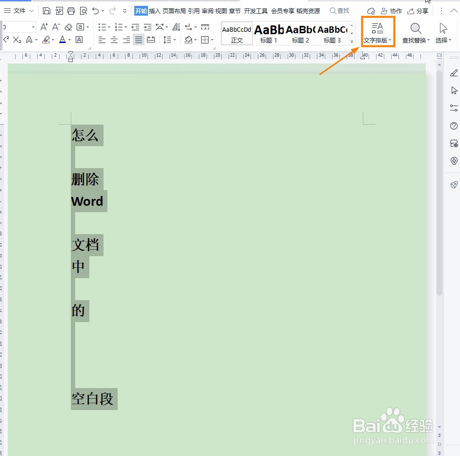This screenshot has width=460, height=456.
Task: Click the sort icon in paragraph group
Action: tap(176, 27)
